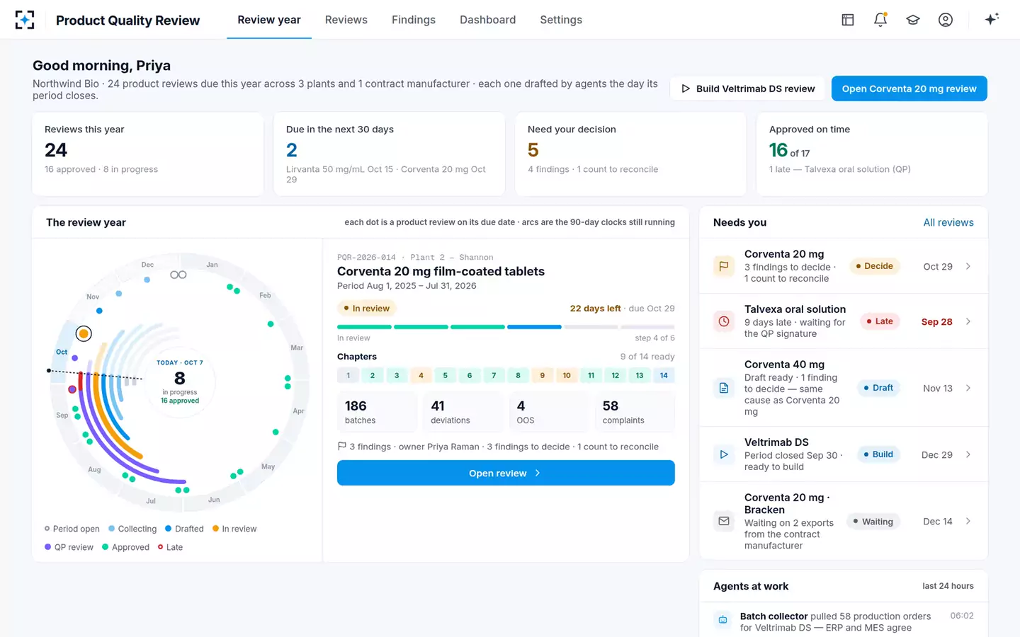The height and width of the screenshot is (637, 1020).
Task: Click the 4 OOS stat tile
Action: tap(550, 411)
